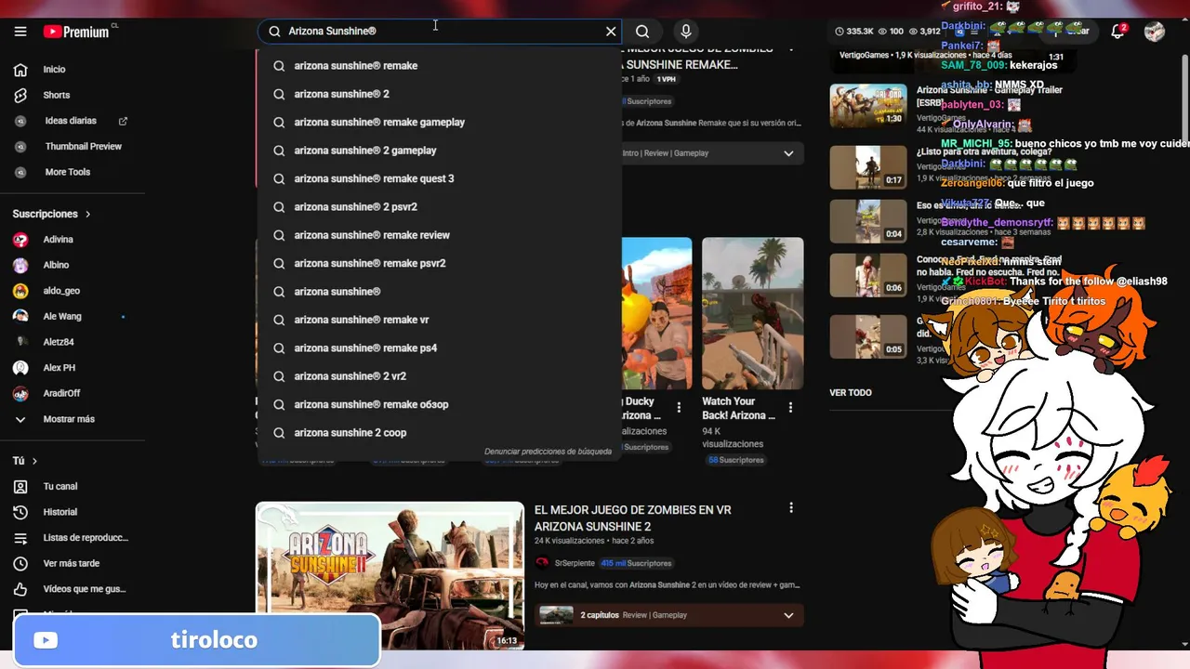Select suggestion "arizona sunshine® remake vr"
The height and width of the screenshot is (669, 1190).
(x=439, y=320)
